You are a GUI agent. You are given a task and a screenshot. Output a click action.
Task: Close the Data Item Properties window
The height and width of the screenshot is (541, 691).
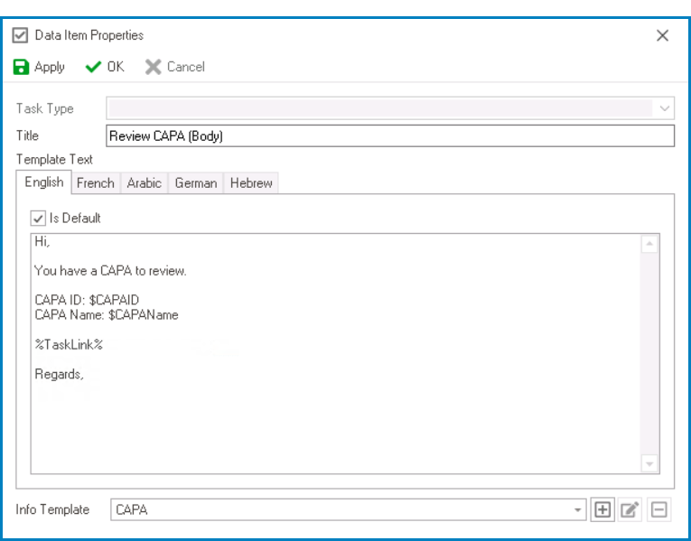[662, 36]
